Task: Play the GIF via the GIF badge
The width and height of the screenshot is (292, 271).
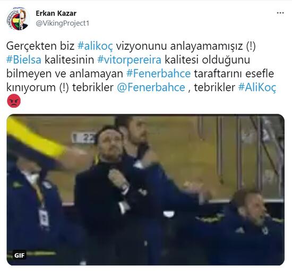Action: click(x=19, y=255)
